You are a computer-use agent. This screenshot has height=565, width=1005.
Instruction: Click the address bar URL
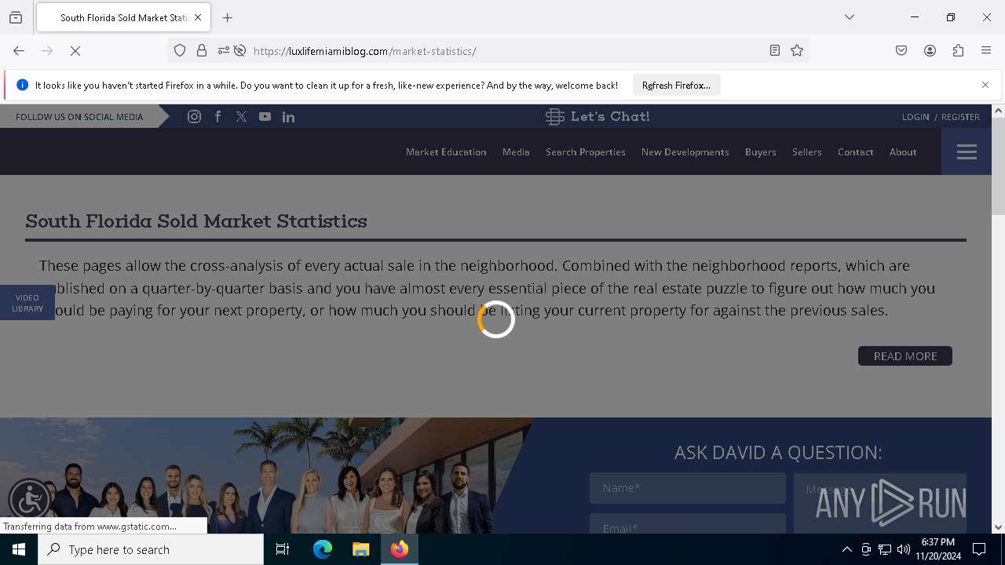pos(364,51)
